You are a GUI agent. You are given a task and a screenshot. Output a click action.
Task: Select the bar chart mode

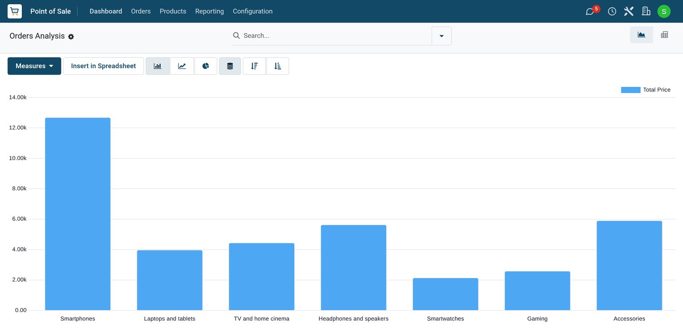coord(158,66)
